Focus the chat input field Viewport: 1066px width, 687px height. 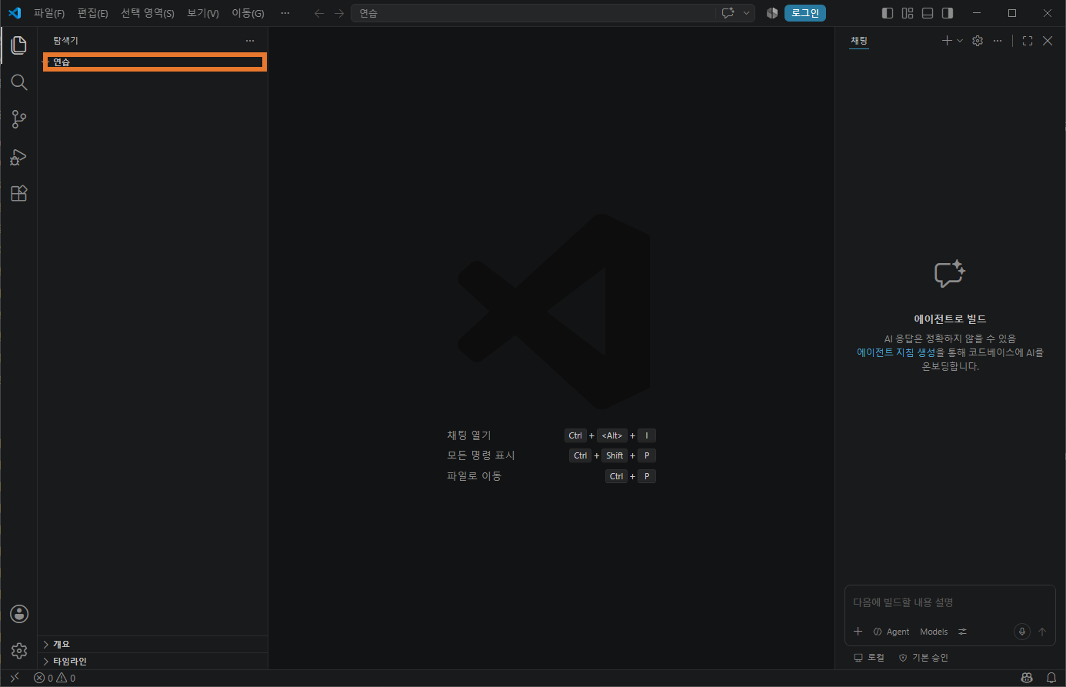click(x=950, y=602)
